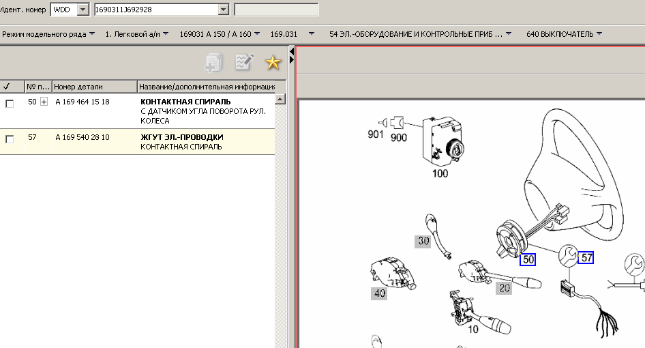Click part number A 169 464 15 18

coord(82,102)
